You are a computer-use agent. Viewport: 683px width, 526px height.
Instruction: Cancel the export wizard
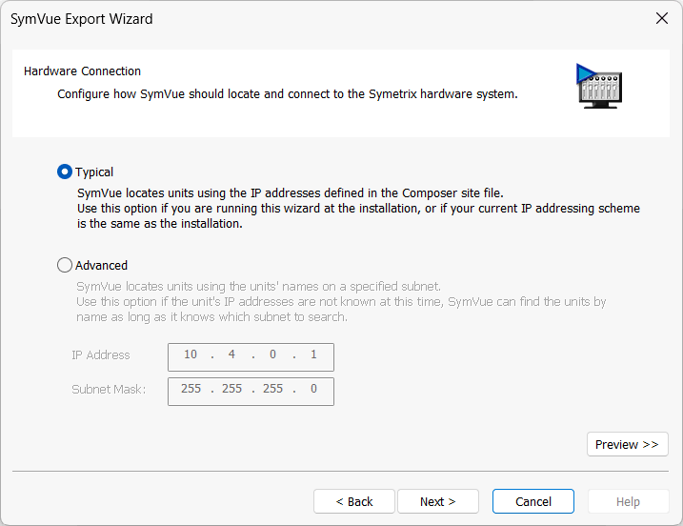click(533, 501)
